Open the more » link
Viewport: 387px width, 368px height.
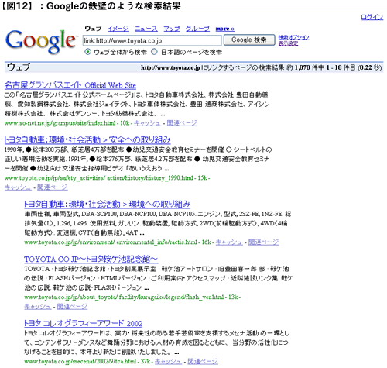point(225,29)
